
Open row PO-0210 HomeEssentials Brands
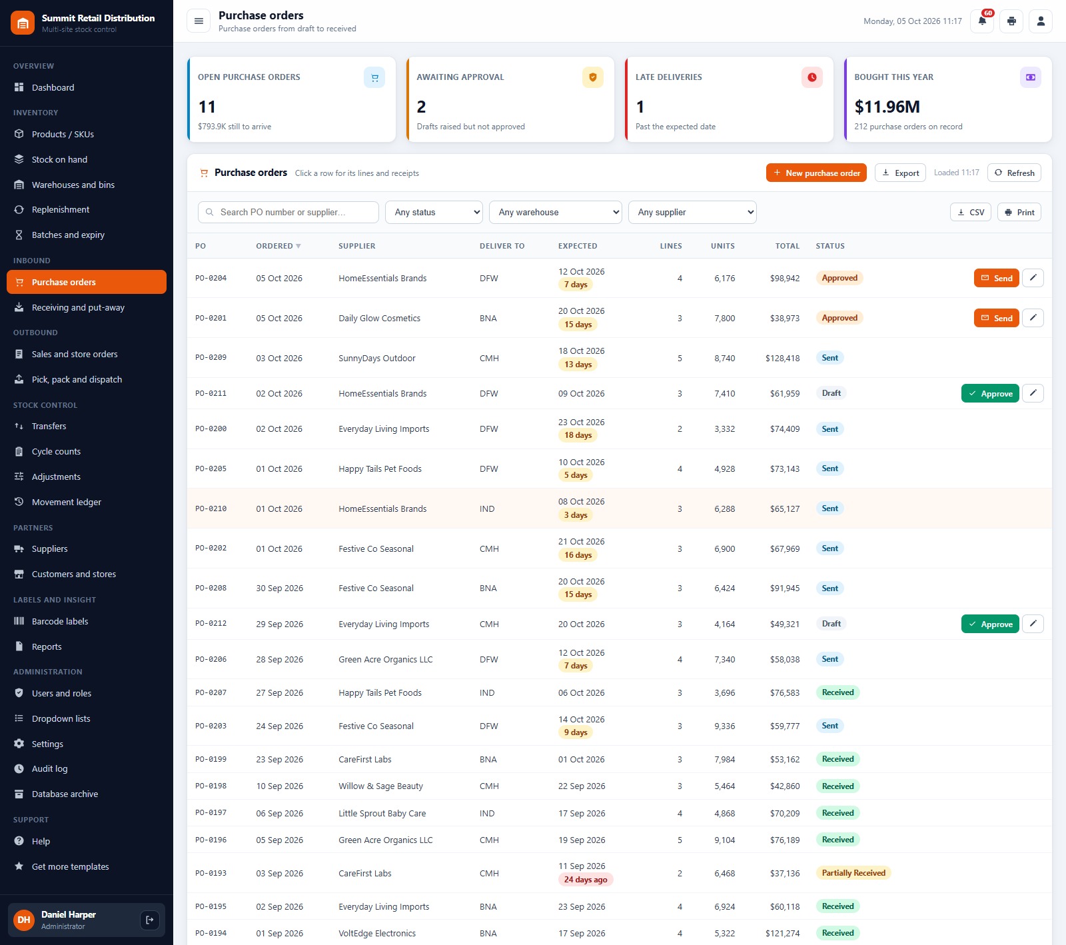tap(620, 508)
